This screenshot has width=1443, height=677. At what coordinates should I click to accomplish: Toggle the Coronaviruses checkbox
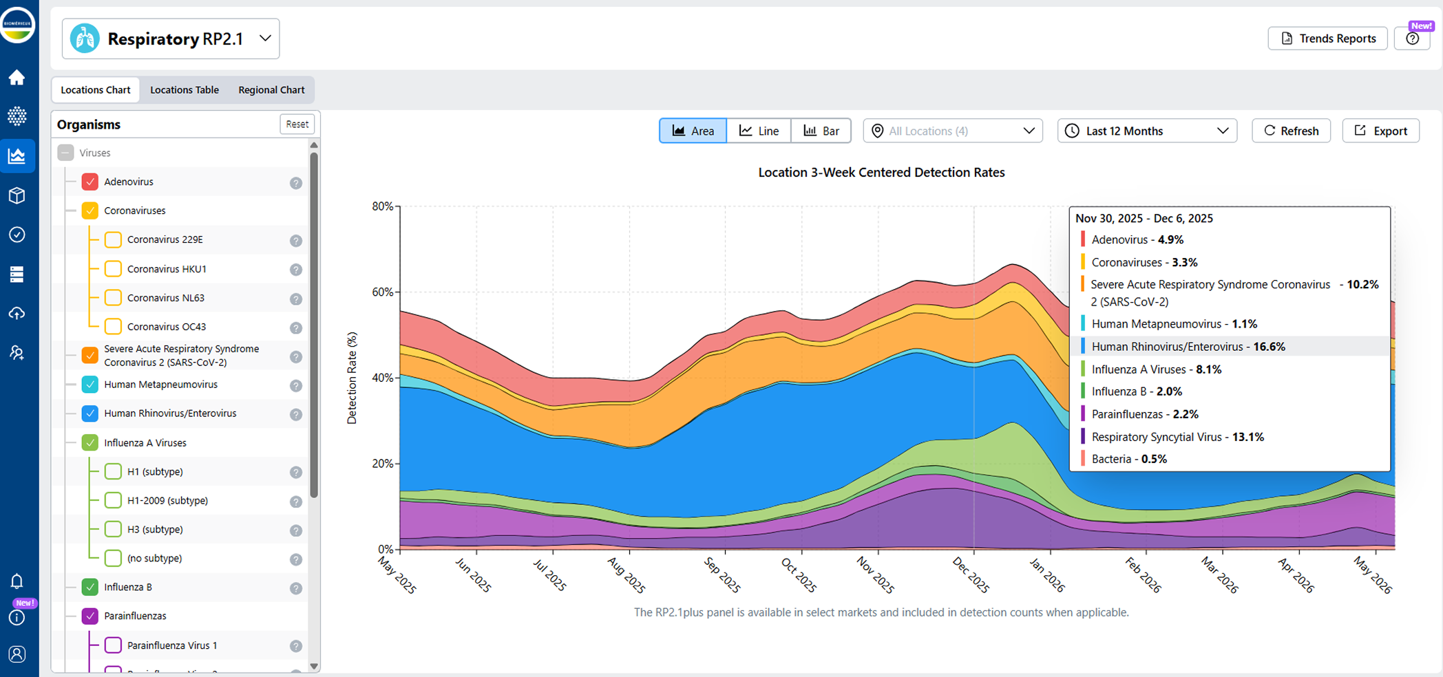click(x=90, y=211)
